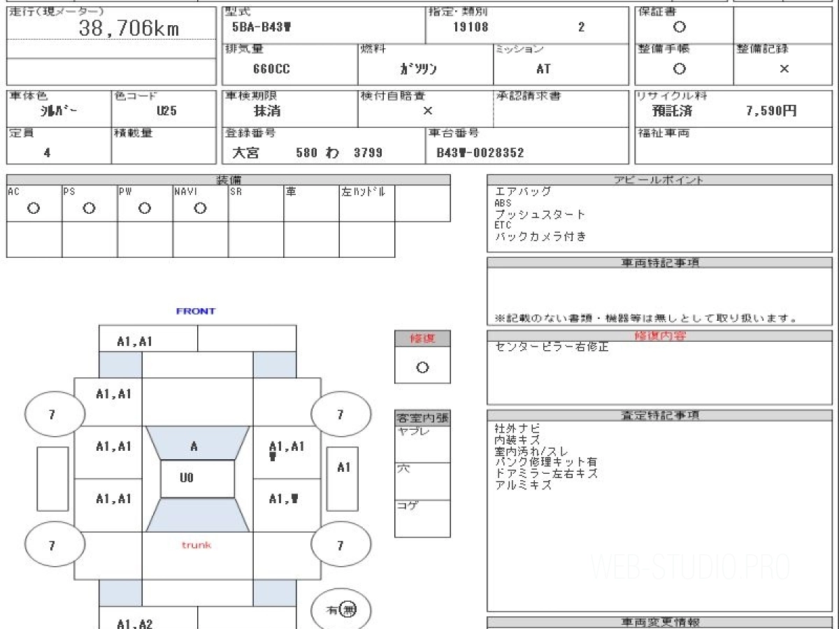Click the circle mark under AC equipment
The height and width of the screenshot is (629, 839).
coord(33,208)
